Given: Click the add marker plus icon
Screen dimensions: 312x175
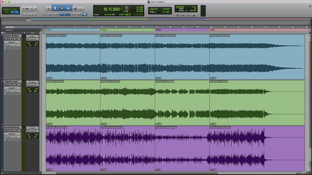Looking at the screenshot, I should [x=41, y=30].
